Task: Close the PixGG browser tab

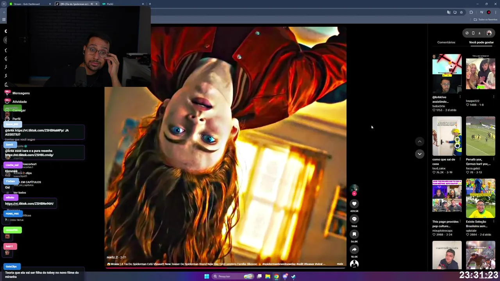Action: [143, 4]
